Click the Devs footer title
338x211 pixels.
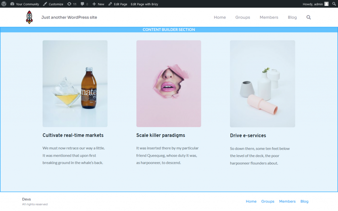point(26,199)
